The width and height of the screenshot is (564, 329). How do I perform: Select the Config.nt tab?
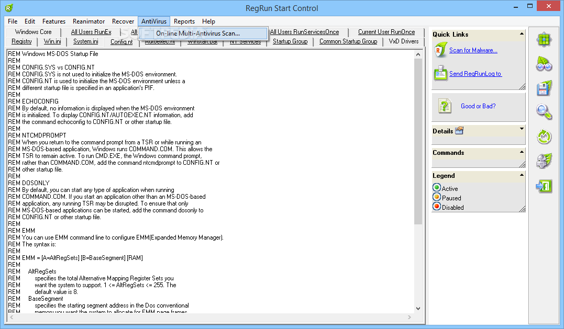click(121, 42)
